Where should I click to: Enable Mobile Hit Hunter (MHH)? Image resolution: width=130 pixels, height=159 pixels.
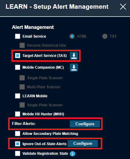click(17, 114)
